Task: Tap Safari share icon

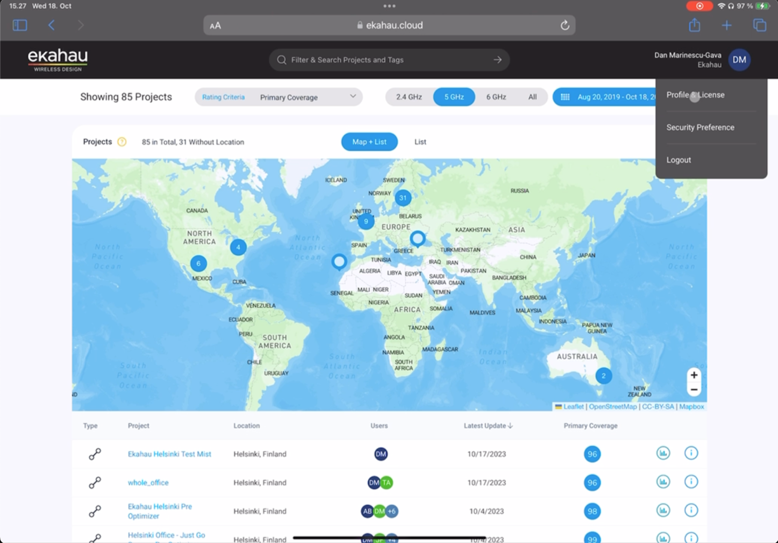Action: pos(694,25)
